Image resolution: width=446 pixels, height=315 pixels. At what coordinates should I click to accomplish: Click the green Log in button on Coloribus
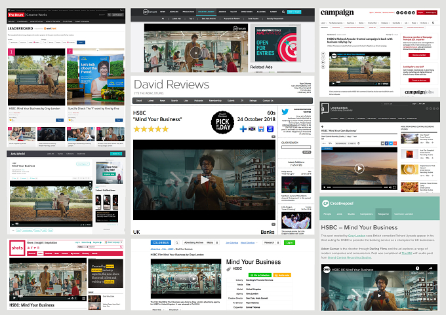(289, 242)
